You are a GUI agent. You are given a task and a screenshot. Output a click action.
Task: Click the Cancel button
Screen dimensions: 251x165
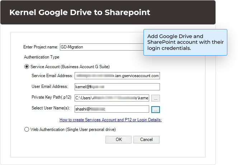click(x=146, y=140)
